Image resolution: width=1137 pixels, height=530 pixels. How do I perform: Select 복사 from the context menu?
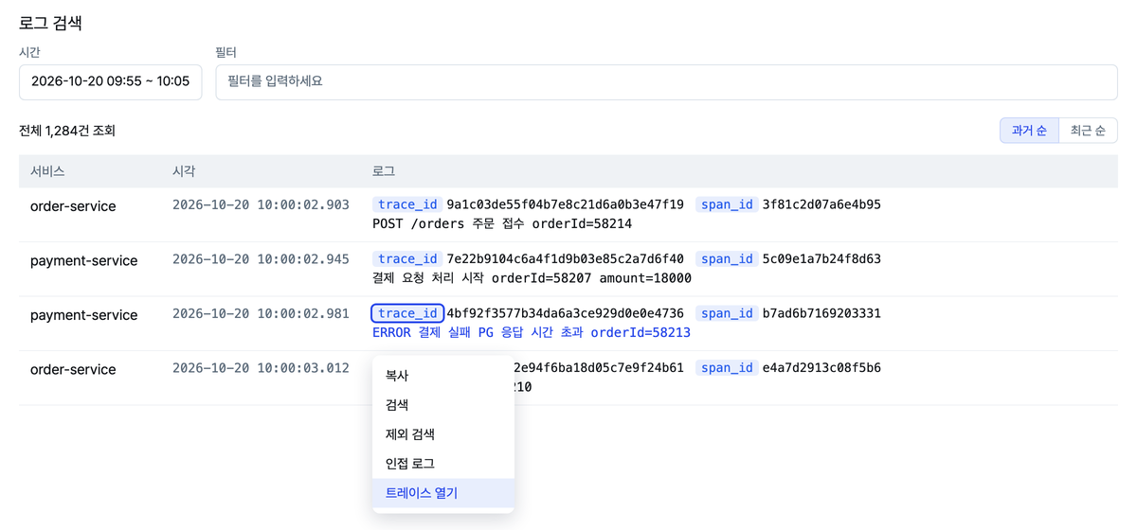[x=443, y=376]
